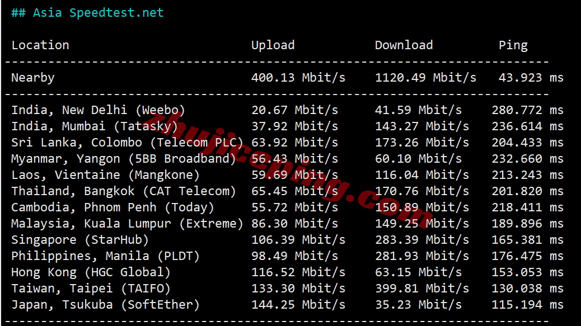This screenshot has width=581, height=326.
Task: Click Myanmar, Yangon (5BB Broadband) entry
Action: coord(287,159)
